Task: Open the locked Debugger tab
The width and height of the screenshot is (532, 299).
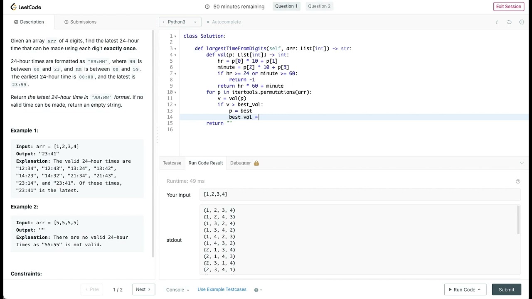Action: tap(244, 163)
